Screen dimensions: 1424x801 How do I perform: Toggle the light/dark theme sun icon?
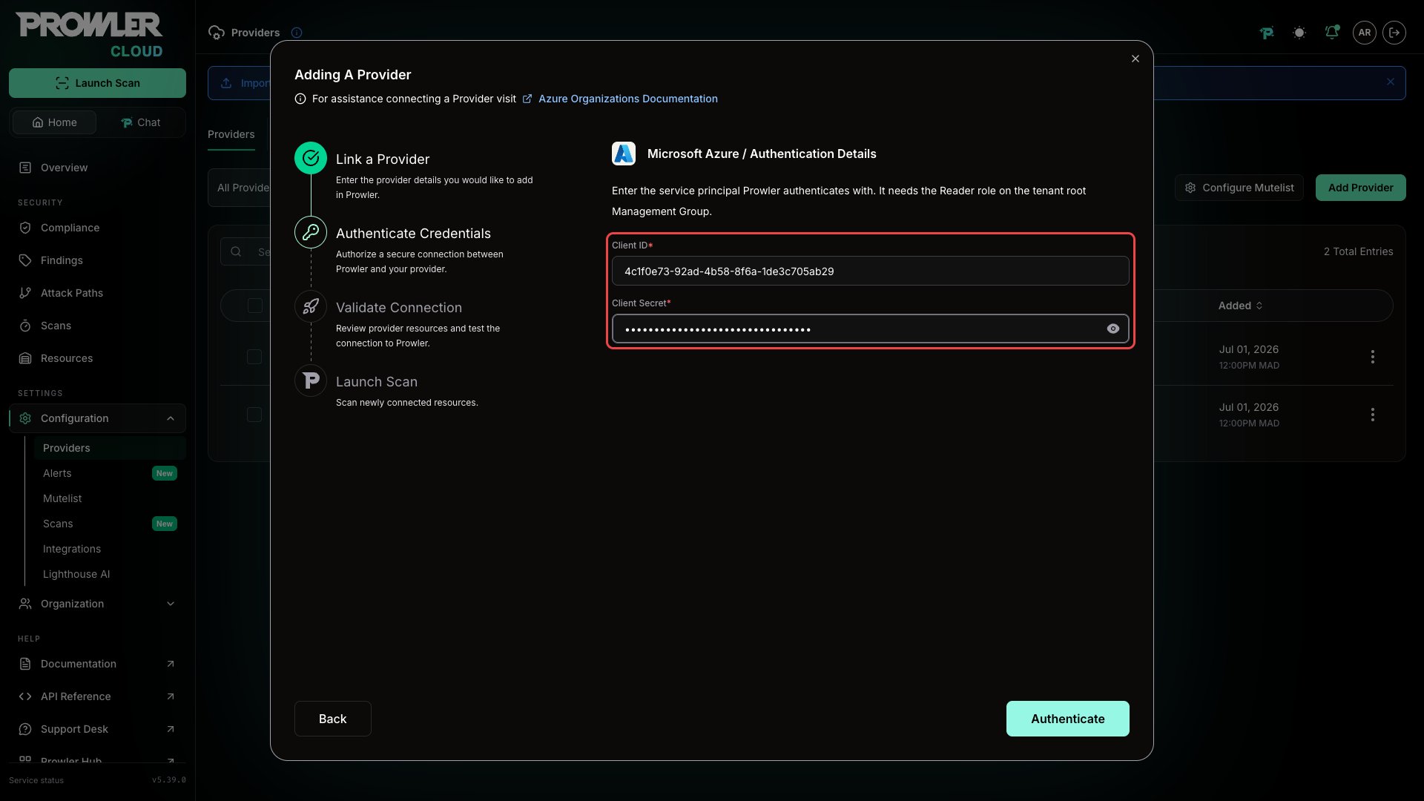[1299, 33]
